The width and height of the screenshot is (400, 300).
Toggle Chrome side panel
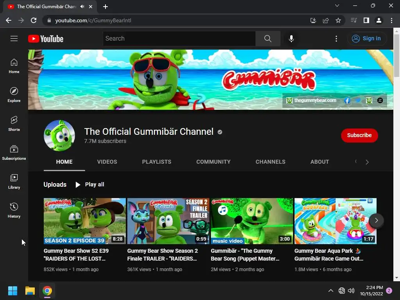[366, 20]
